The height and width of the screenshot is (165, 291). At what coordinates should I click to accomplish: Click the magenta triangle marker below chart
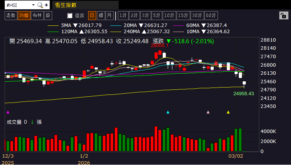[x=8, y=112]
